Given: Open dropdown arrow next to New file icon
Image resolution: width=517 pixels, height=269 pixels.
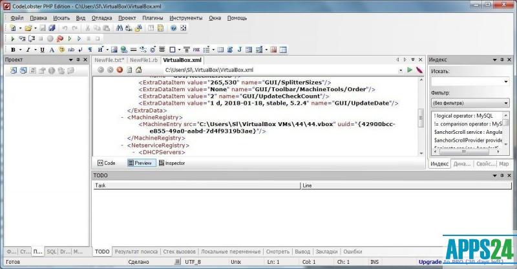Looking at the screenshot, I should 20,28.
